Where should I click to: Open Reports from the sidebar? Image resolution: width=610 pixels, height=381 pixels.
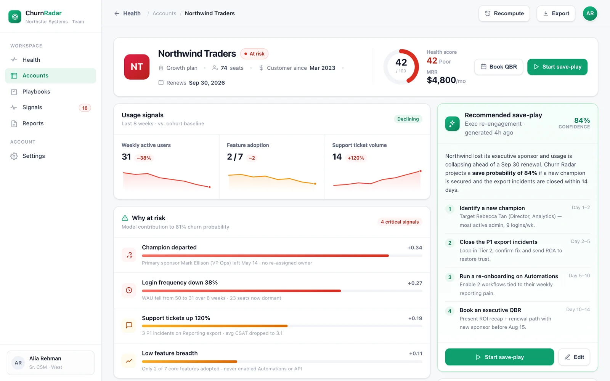(x=50, y=123)
